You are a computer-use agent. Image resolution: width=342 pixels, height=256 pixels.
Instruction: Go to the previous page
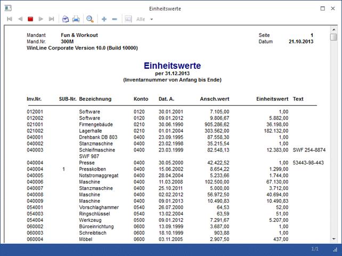(20, 19)
